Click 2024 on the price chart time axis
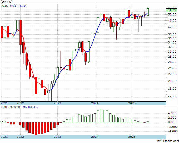The width and height of the screenshot is (179, 143). (95, 103)
